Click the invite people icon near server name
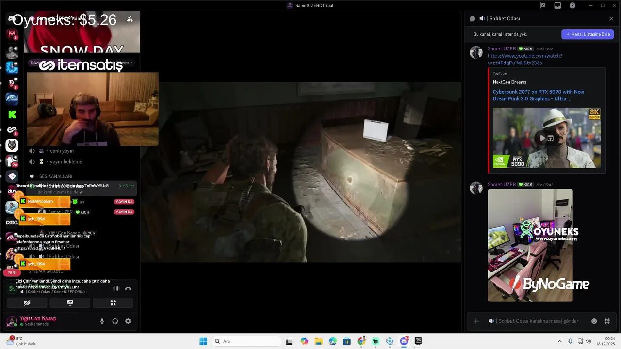The image size is (621, 349). coord(130,19)
